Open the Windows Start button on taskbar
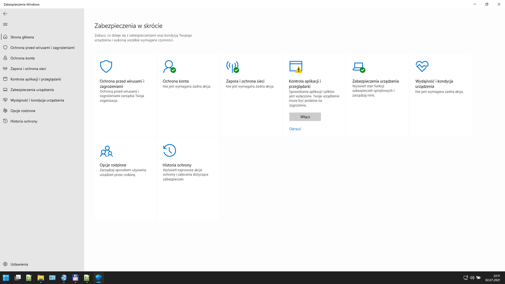Viewport: 505px width, 284px height. pos(6,278)
